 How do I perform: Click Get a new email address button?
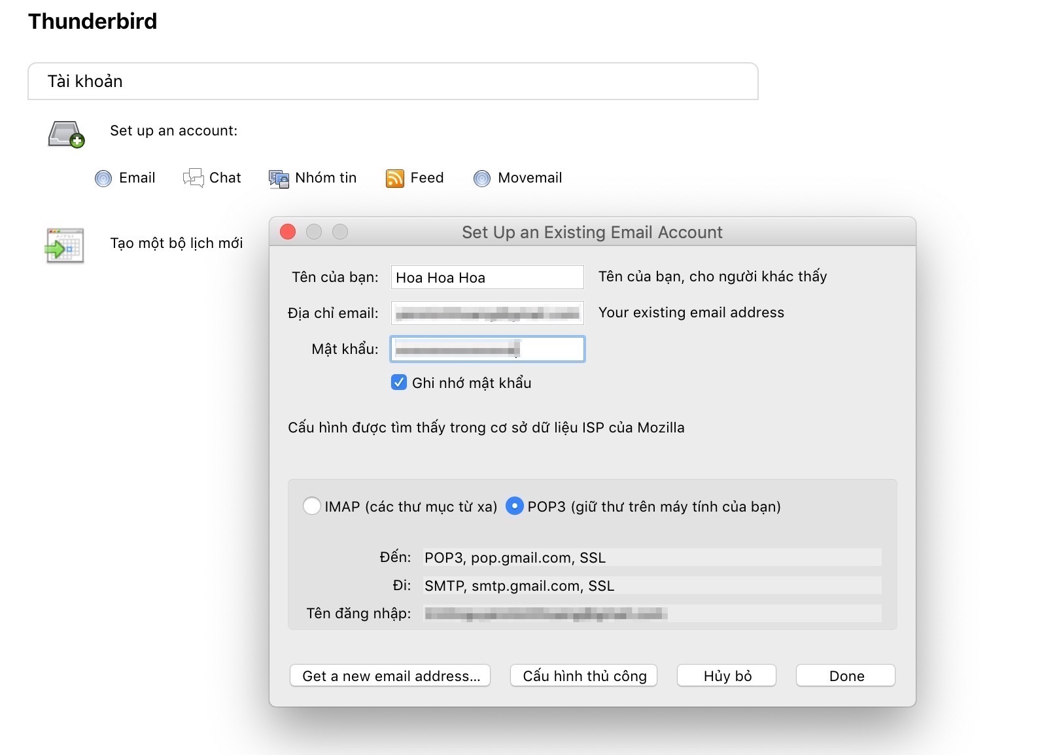coord(390,676)
